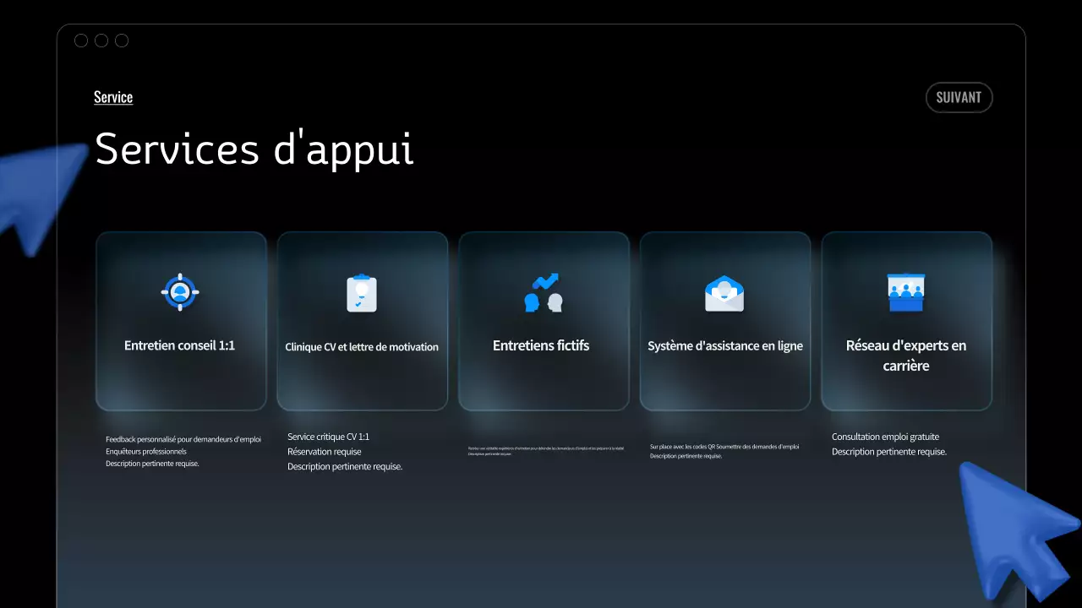The height and width of the screenshot is (608, 1082).
Task: Select the "Services d'appui" heading
Action: coord(254,149)
